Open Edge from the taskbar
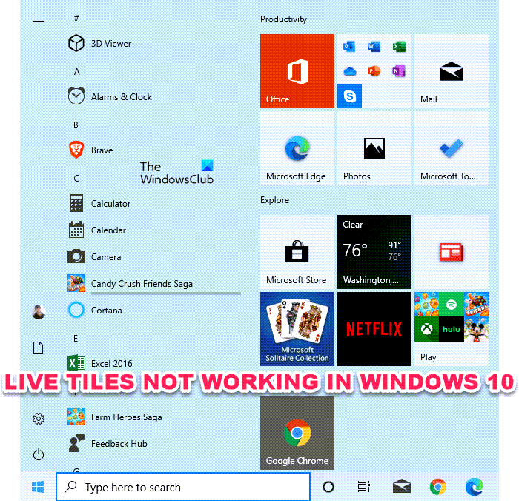The image size is (519, 501). 475,487
